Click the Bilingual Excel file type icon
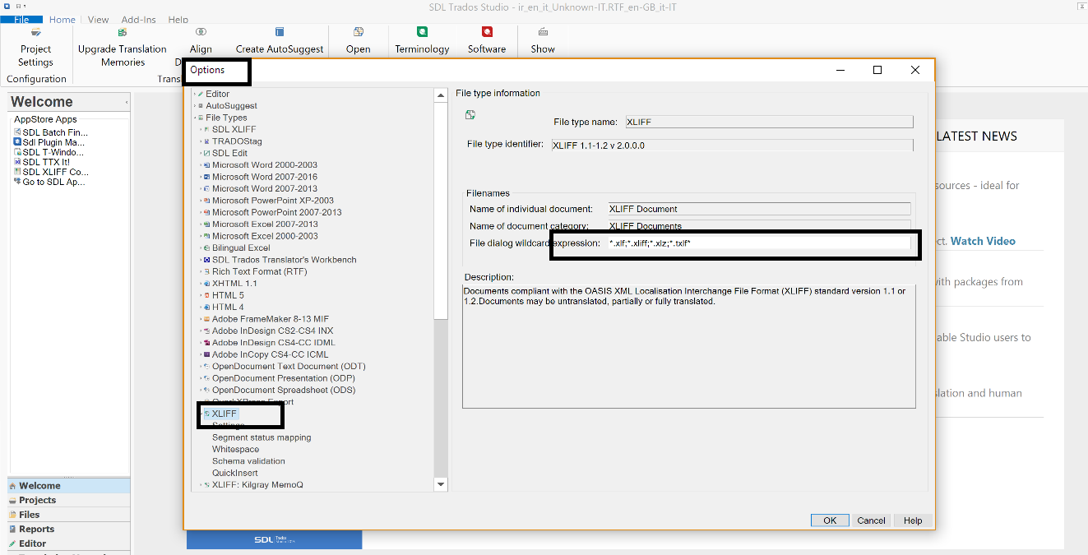The image size is (1088, 555). (206, 247)
